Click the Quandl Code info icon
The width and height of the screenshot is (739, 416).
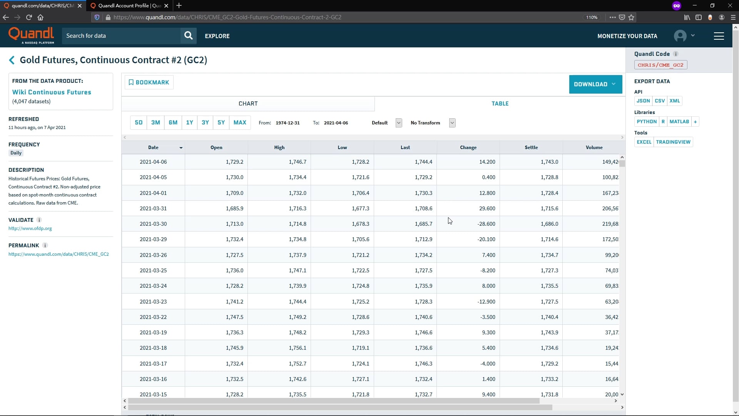[x=676, y=54]
